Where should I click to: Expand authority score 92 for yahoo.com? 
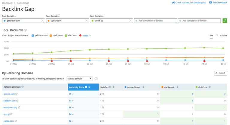[71, 121]
